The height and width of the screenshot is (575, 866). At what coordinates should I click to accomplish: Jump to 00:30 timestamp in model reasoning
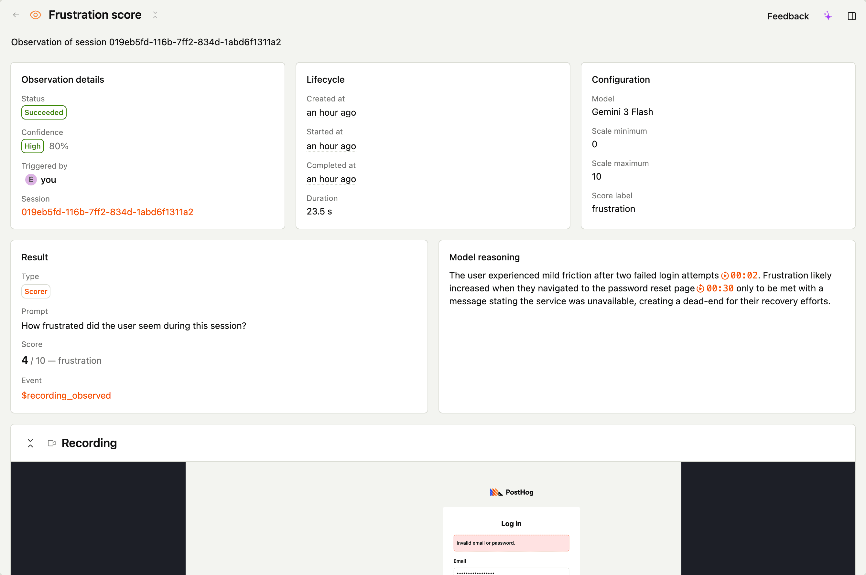(715, 288)
